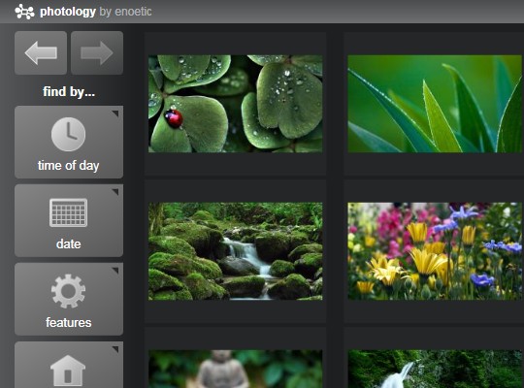The width and height of the screenshot is (524, 388).
Task: Expand the date tile corner arrow
Action: 115,192
